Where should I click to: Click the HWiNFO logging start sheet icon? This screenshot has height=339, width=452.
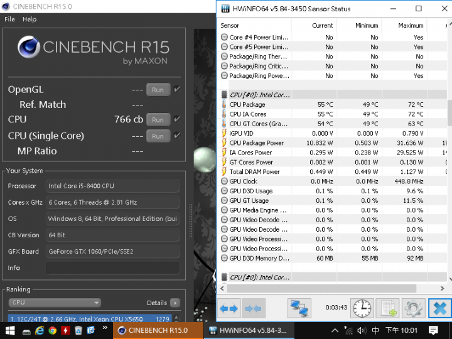click(388, 308)
